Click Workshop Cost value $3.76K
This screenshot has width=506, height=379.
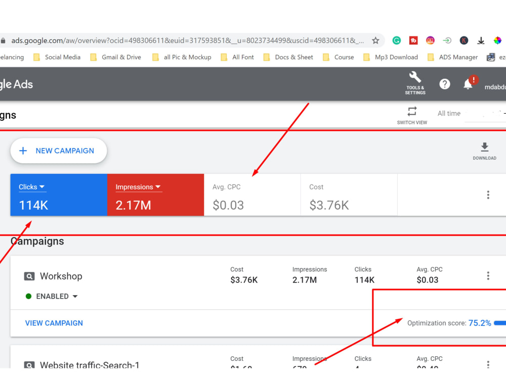pyautogui.click(x=244, y=280)
